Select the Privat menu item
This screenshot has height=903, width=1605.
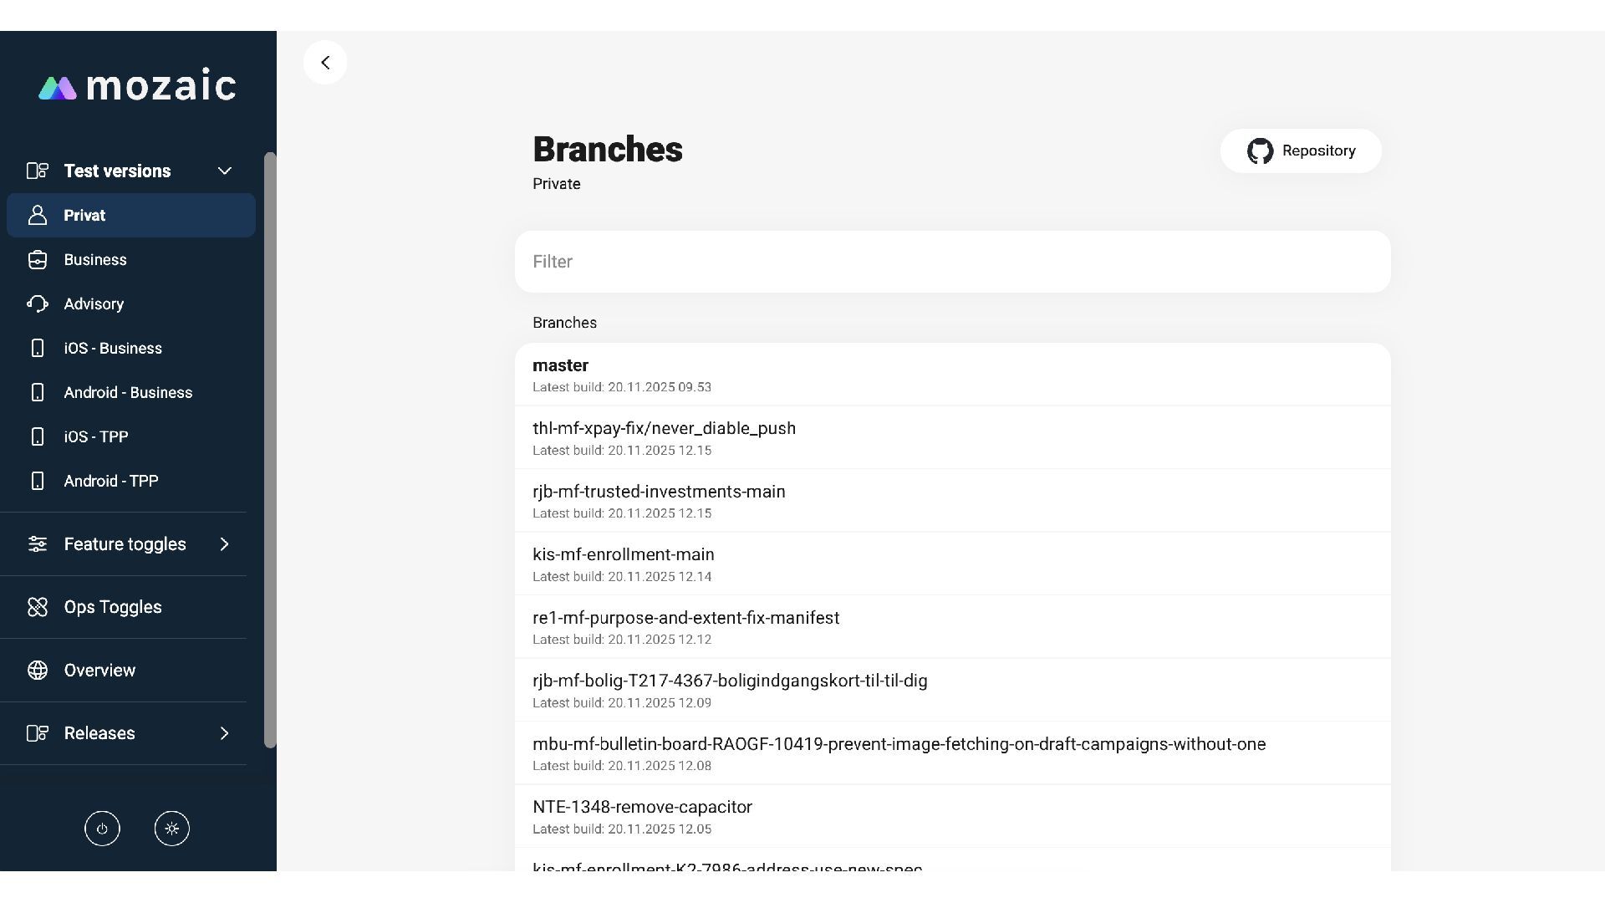(x=131, y=216)
